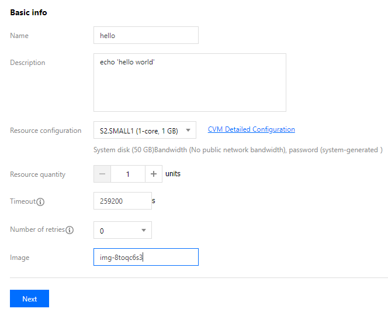Open CVM Detailed Configuration link
The width and height of the screenshot is (388, 312).
[251, 129]
